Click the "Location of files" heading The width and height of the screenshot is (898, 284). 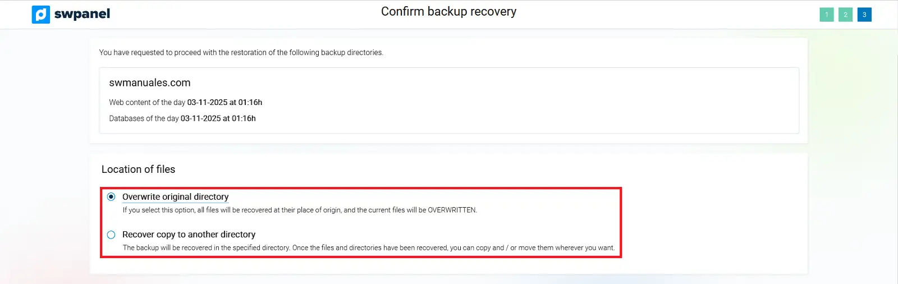point(138,170)
